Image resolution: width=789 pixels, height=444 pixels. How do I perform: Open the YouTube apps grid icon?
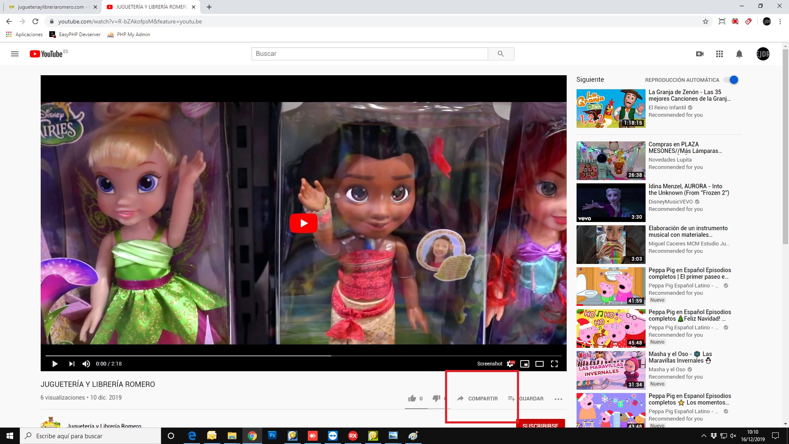[x=720, y=54]
